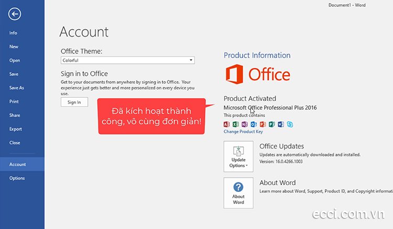Expand the Update Options menu button
This screenshot has width=393, height=229.
[x=238, y=157]
